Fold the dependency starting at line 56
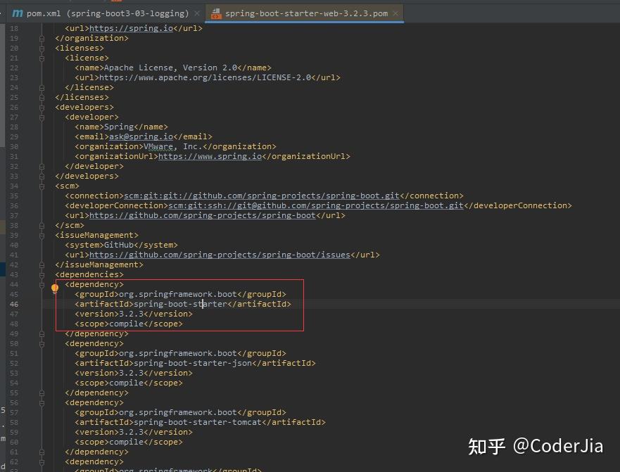The image size is (620, 472). (x=42, y=403)
